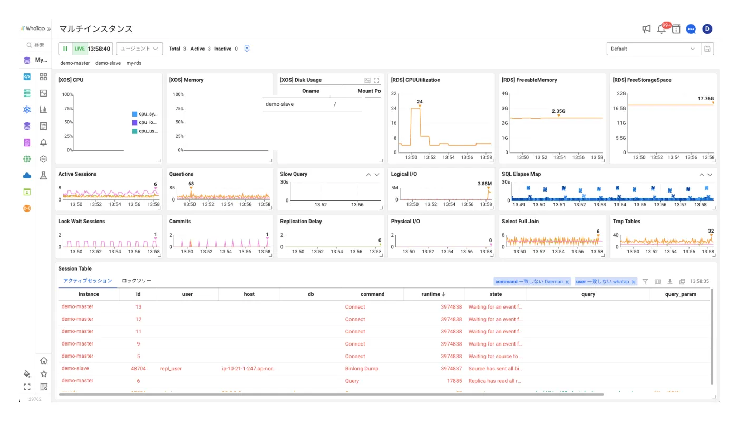Open column settings for session table
Viewport: 738px width, 422px height.
pos(657,282)
